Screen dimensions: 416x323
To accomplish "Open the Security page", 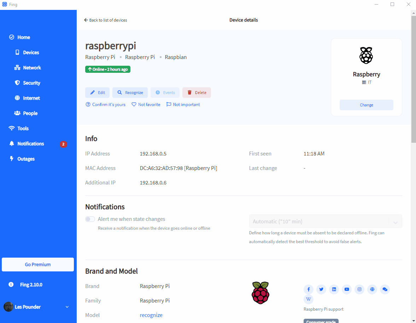I will (x=27, y=83).
